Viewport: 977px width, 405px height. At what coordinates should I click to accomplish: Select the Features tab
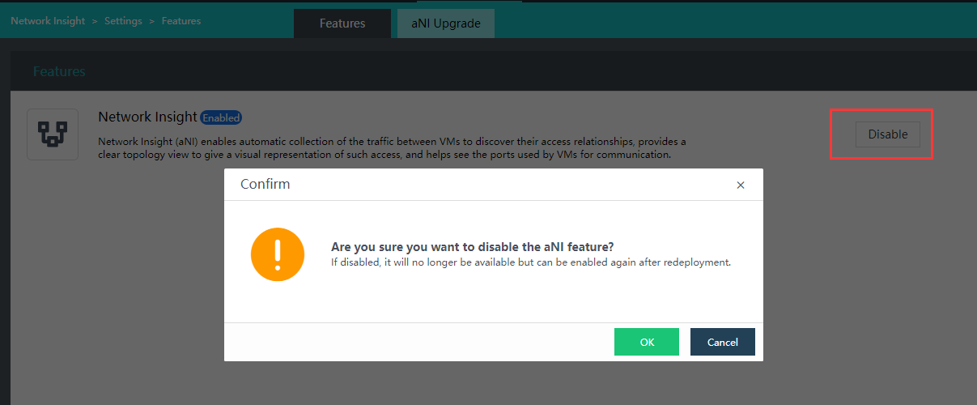pos(342,23)
